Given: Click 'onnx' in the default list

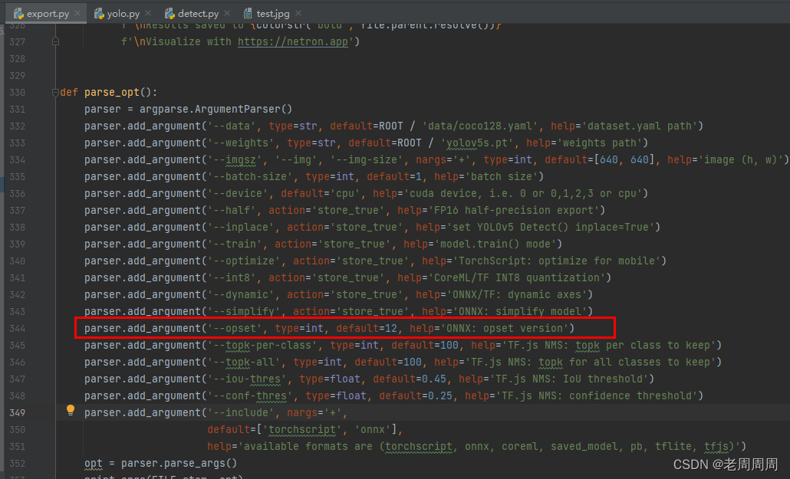Looking at the screenshot, I should pos(373,430).
